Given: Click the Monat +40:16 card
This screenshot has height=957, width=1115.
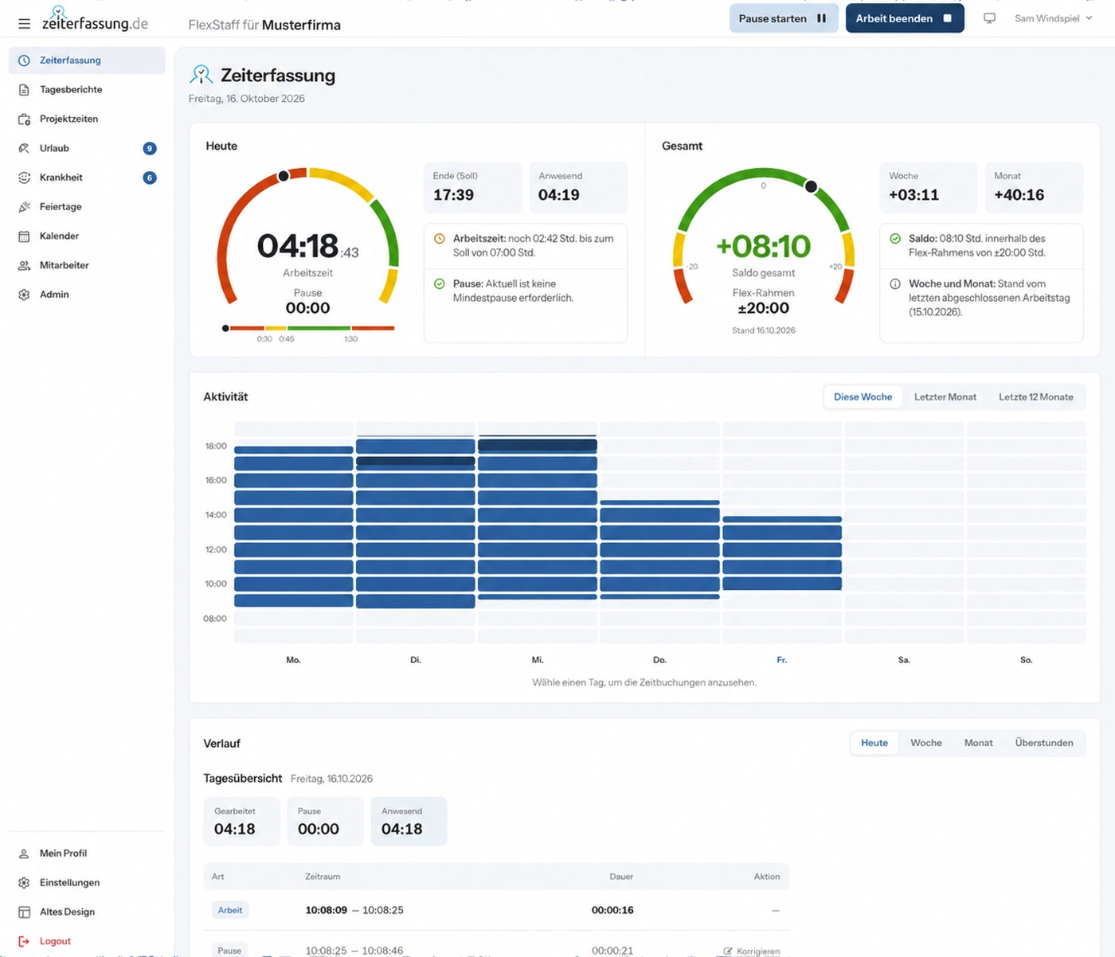Looking at the screenshot, I should click(1034, 187).
